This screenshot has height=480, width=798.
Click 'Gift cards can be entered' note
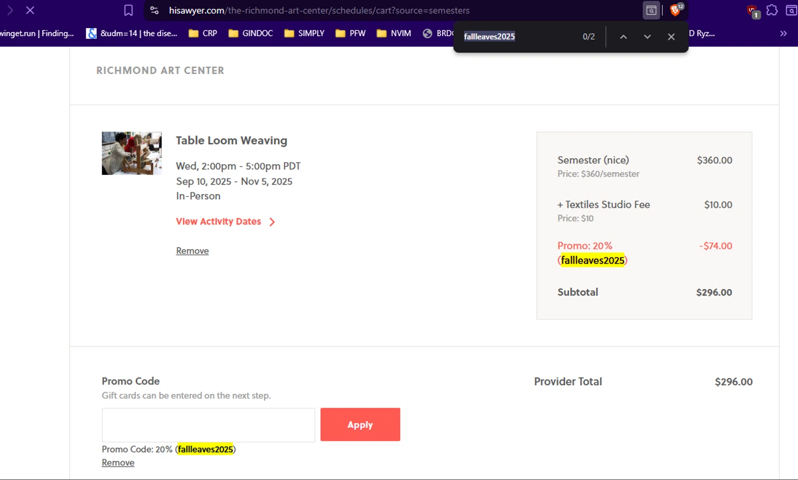186,395
